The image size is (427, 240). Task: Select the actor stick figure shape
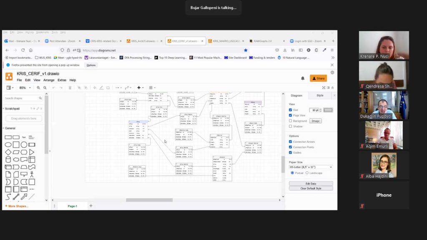pos(32,174)
